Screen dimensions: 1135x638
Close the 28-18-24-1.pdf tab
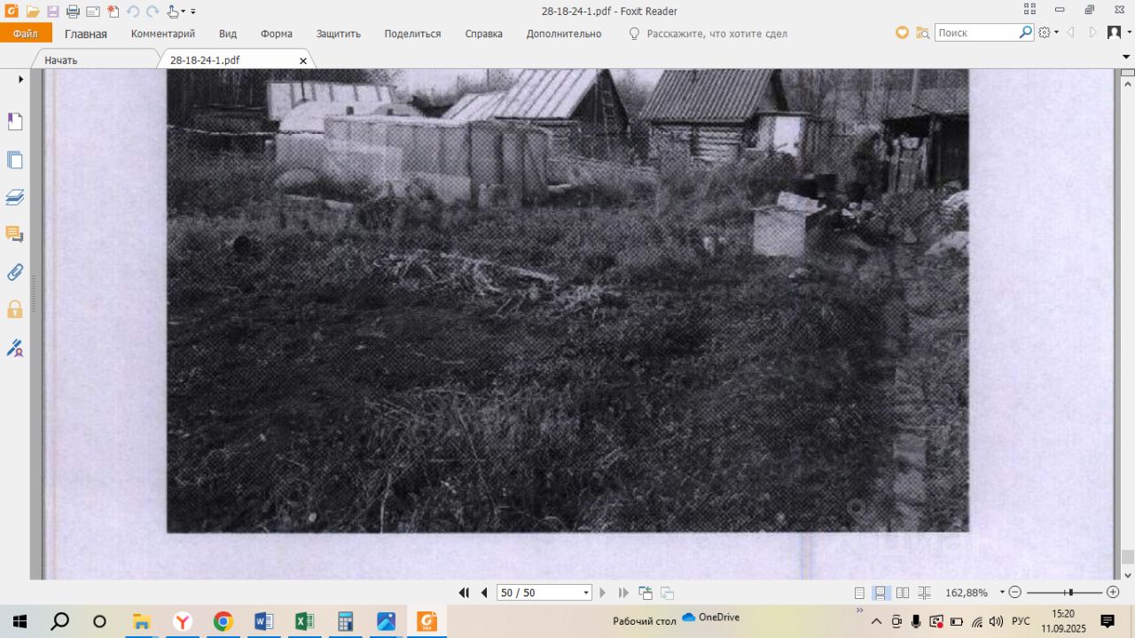tap(303, 61)
